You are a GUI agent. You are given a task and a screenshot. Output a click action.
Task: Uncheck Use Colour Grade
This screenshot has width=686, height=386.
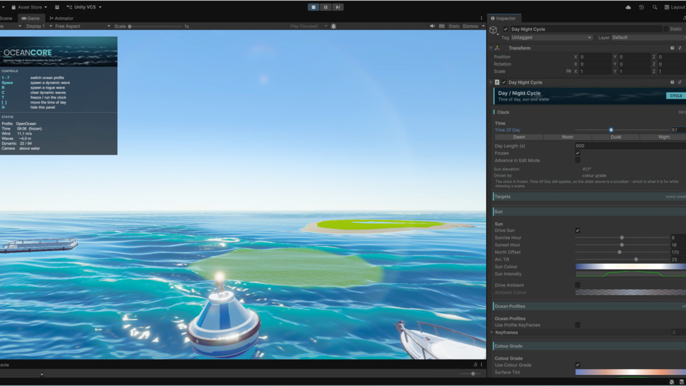click(577, 365)
